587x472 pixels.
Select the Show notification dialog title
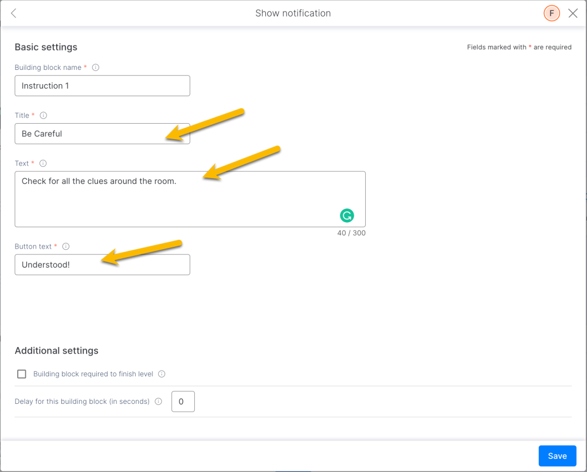(x=293, y=14)
